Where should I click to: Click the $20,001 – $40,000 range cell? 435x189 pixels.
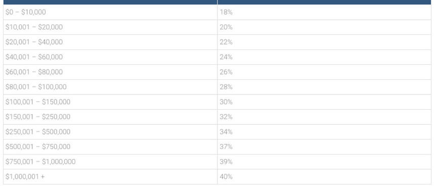point(110,42)
